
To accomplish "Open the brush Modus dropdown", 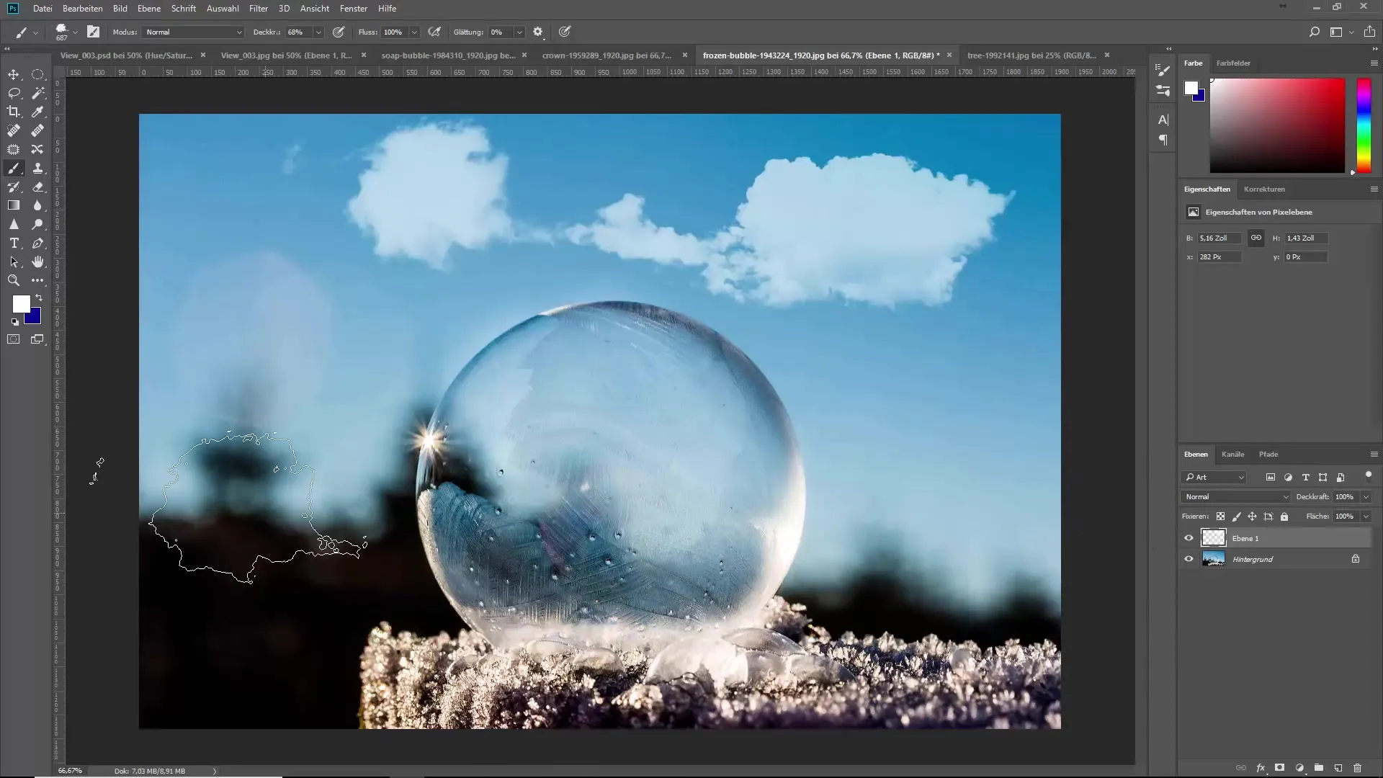I will (x=193, y=32).
